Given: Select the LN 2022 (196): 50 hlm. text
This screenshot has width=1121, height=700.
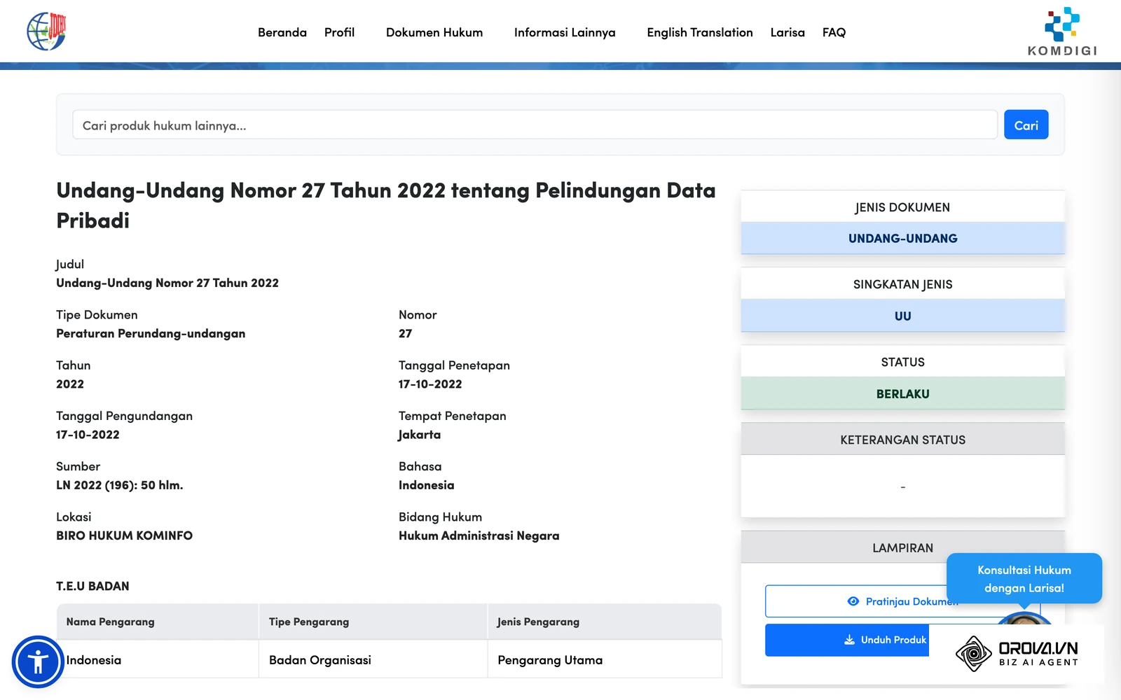Looking at the screenshot, I should click(119, 485).
